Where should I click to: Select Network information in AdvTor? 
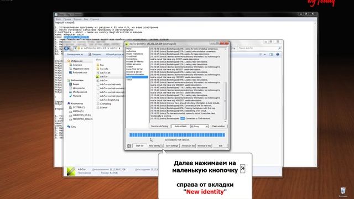tap(135, 75)
